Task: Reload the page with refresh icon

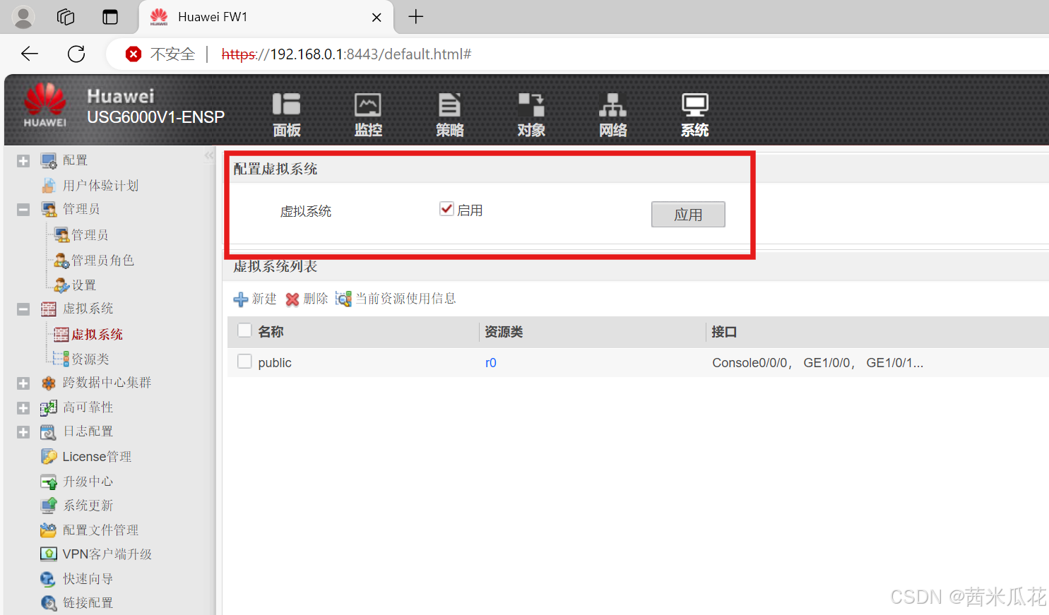Action: click(76, 54)
